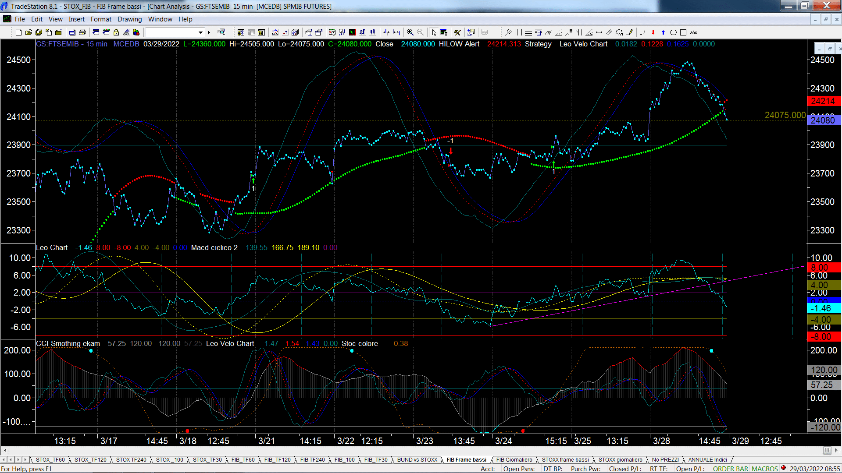Click the Zoom In magnifier icon
842x473 pixels.
click(410, 32)
